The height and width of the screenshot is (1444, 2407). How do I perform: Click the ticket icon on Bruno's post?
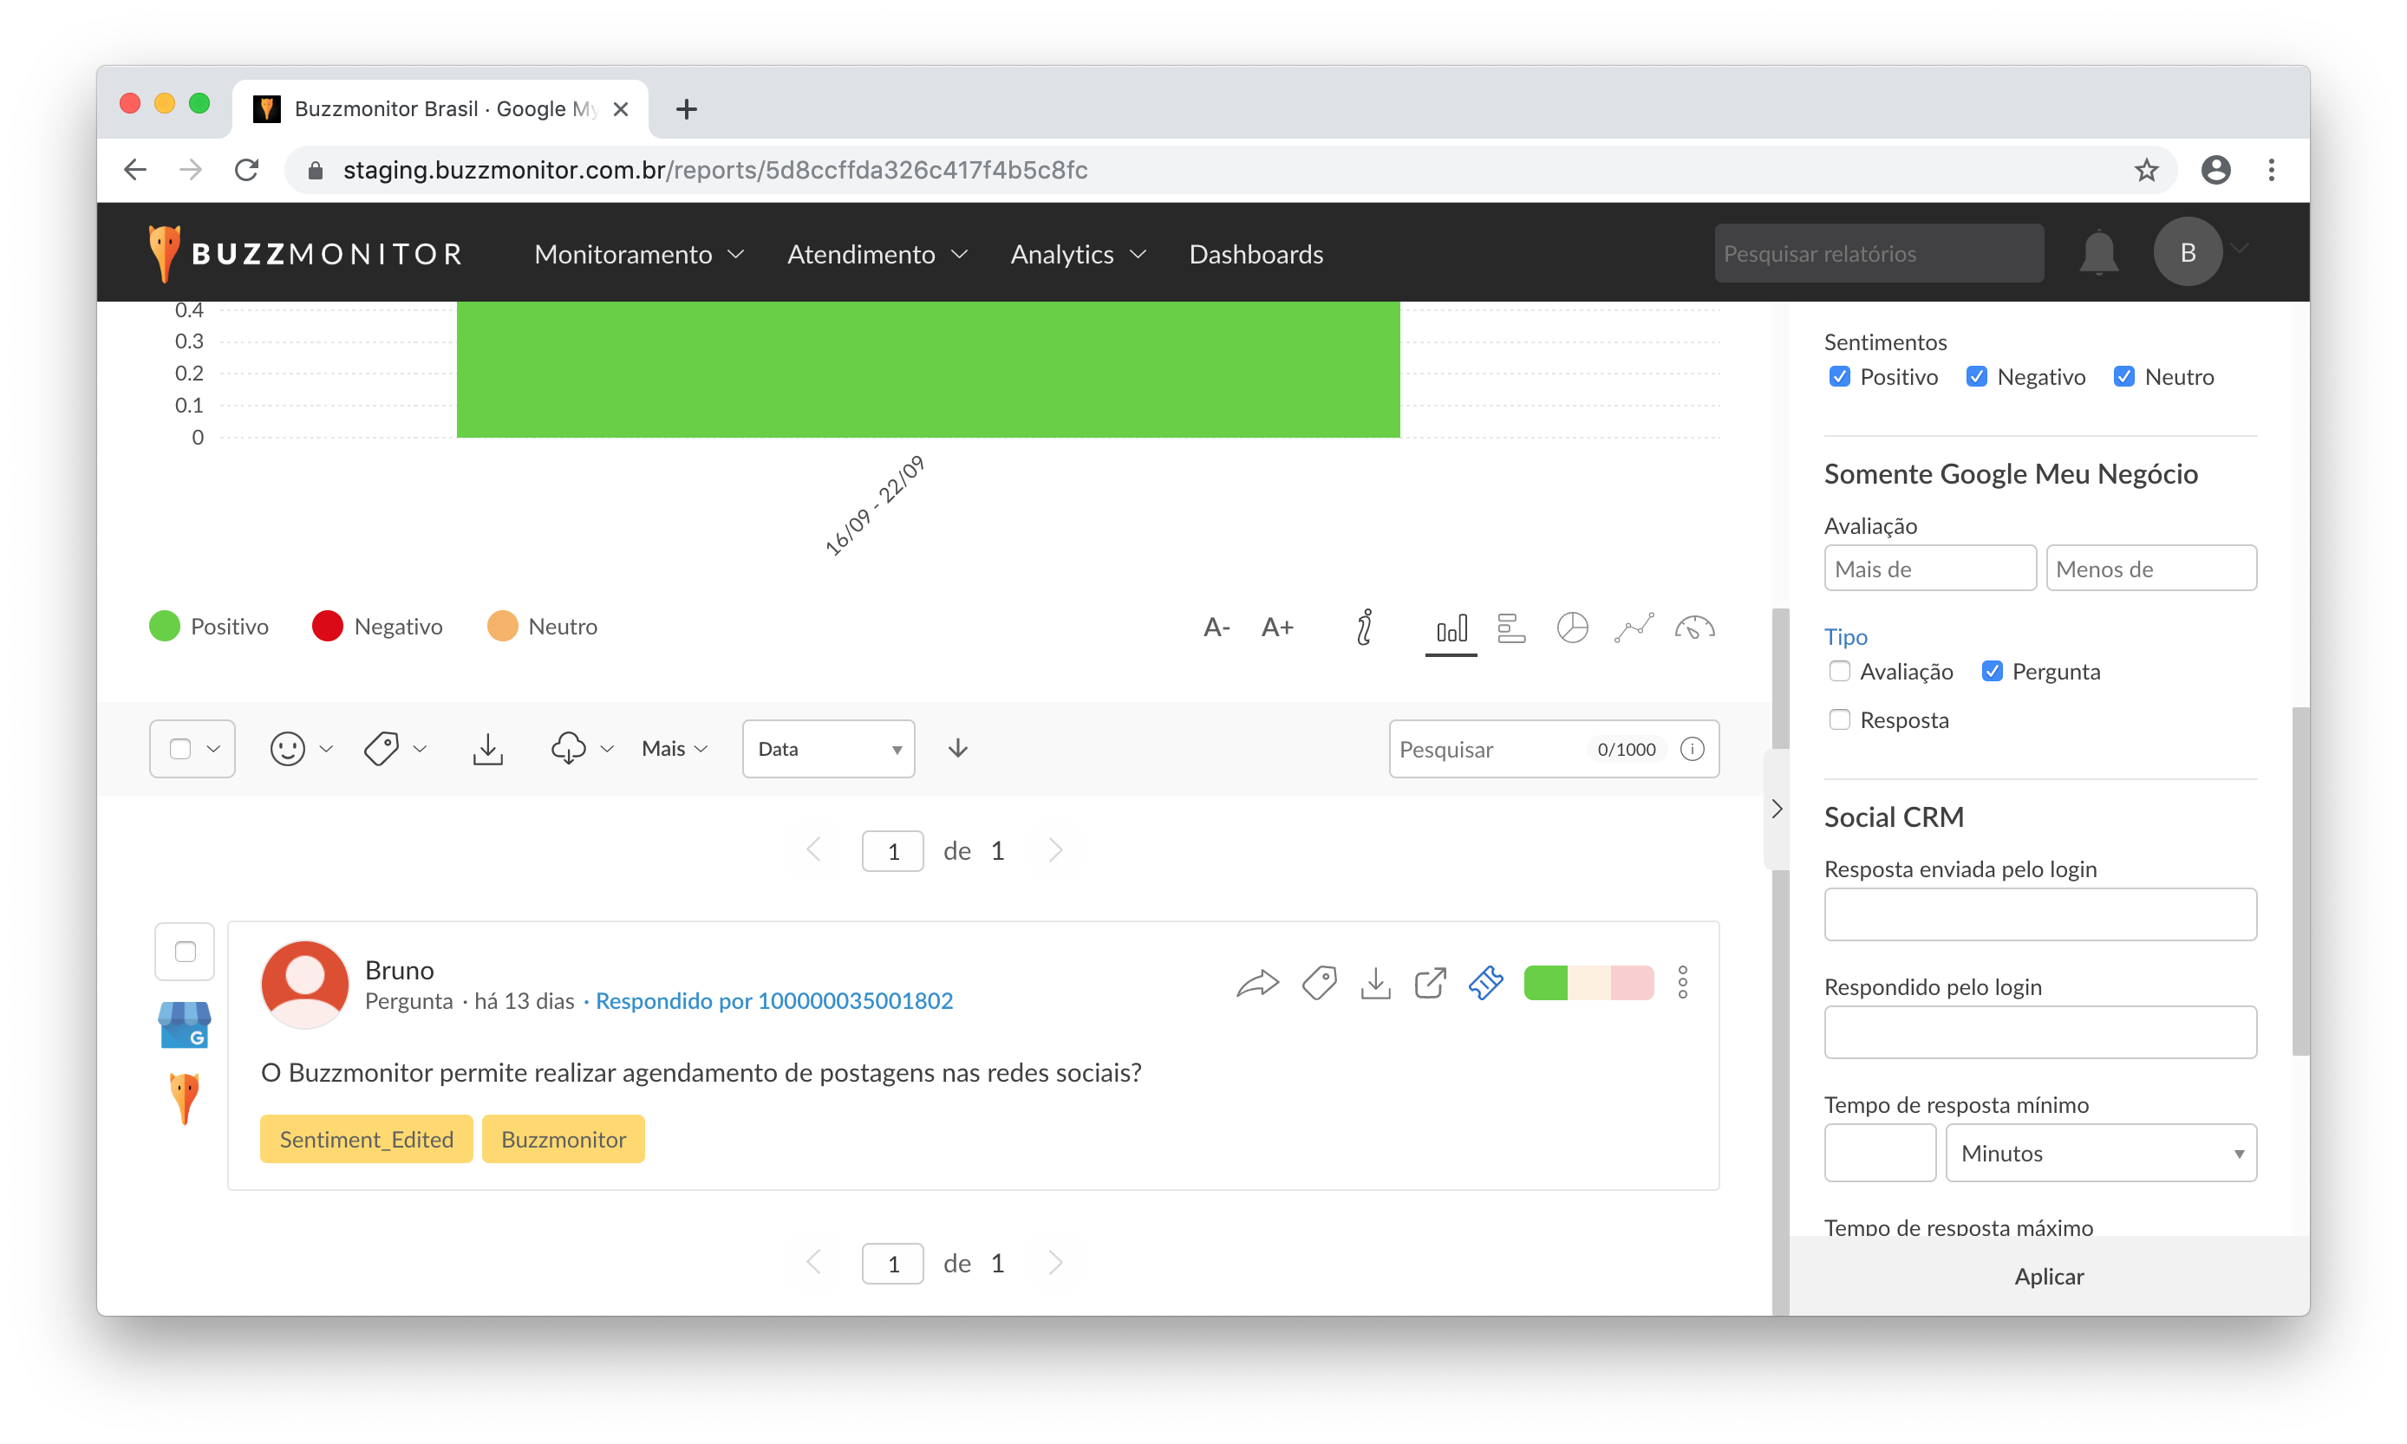1485,983
